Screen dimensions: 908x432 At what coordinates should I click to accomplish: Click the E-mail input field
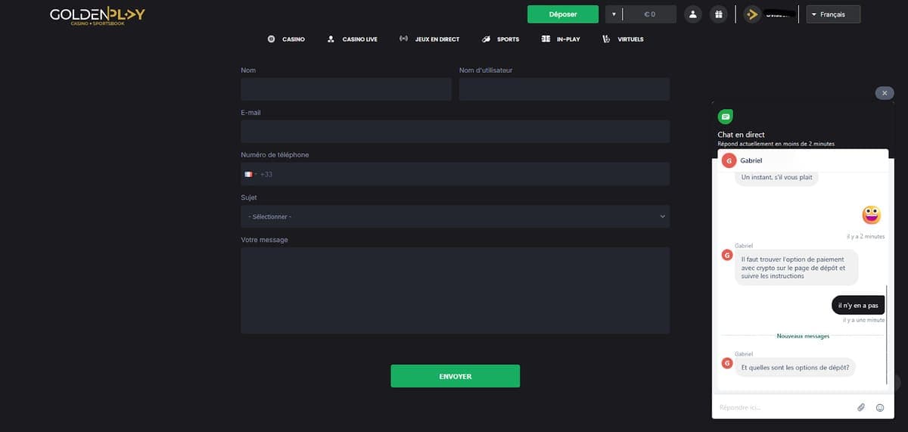455,132
